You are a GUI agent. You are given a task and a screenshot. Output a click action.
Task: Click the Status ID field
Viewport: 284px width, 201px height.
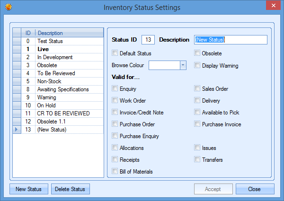click(x=148, y=40)
